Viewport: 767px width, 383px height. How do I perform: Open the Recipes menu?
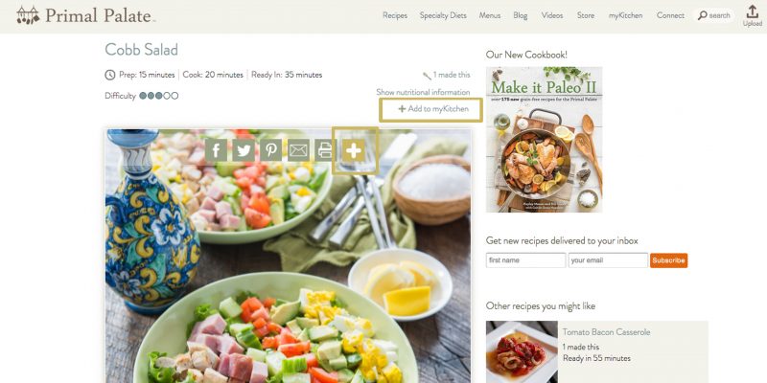coord(395,15)
